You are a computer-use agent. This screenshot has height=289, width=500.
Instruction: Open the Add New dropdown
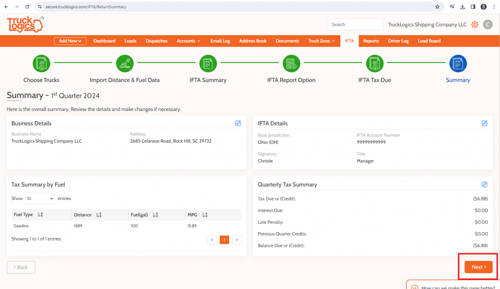(70, 41)
